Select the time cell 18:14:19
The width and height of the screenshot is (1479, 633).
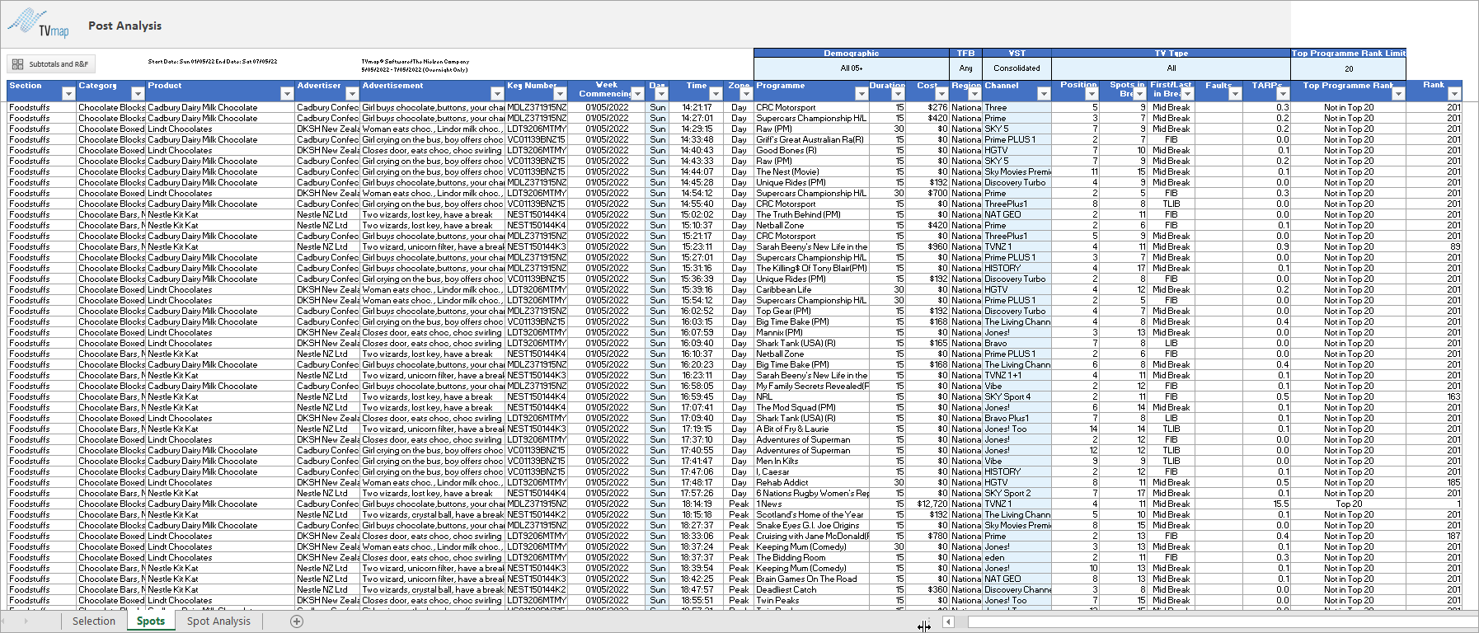coord(697,504)
